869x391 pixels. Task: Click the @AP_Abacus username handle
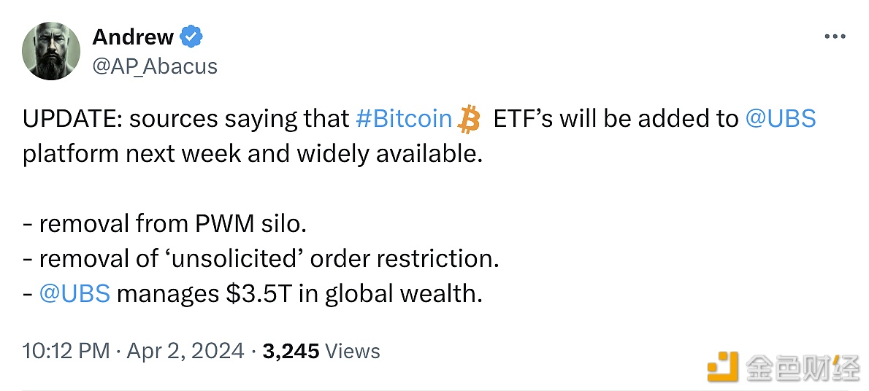(x=155, y=66)
